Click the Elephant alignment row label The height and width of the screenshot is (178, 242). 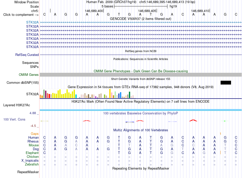32,153
